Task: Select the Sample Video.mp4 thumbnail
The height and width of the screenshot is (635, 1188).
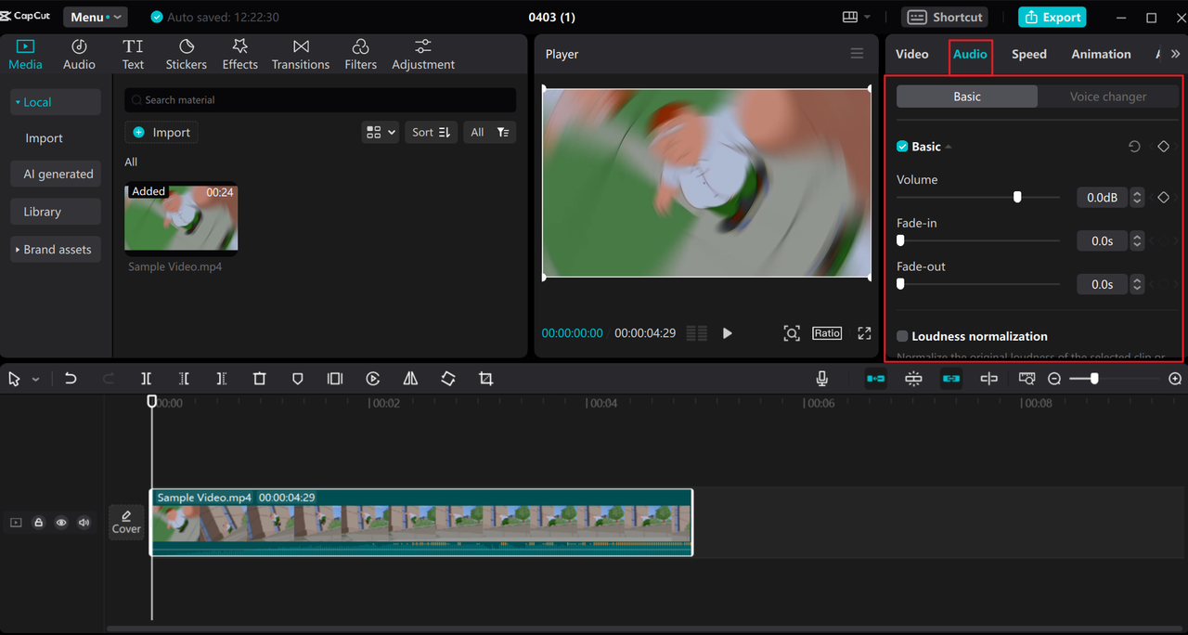Action: tap(181, 218)
